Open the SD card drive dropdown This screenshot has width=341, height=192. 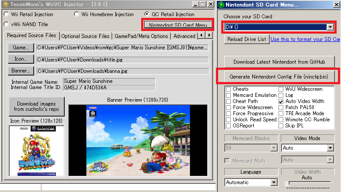tap(331, 27)
